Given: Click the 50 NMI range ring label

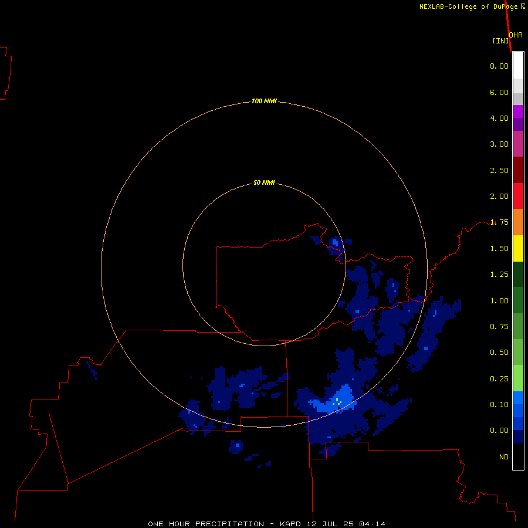Looking at the screenshot, I should tap(264, 182).
